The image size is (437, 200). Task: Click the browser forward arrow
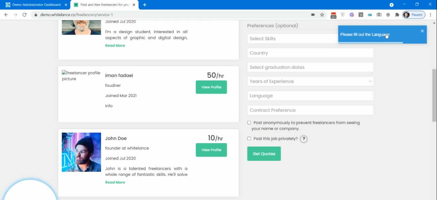pyautogui.click(x=15, y=15)
